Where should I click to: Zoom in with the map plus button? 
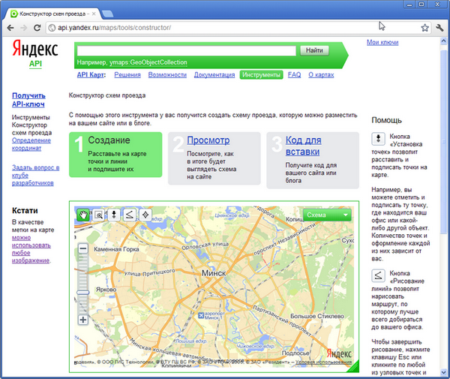point(83,320)
